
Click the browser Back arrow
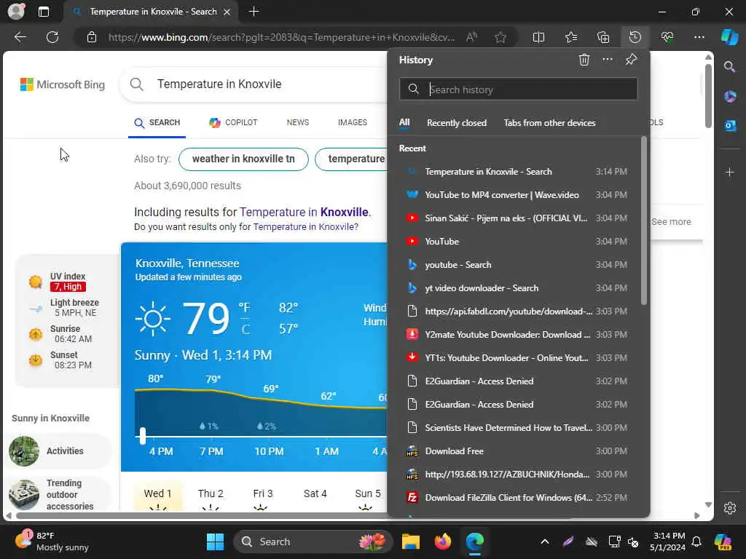click(x=20, y=37)
